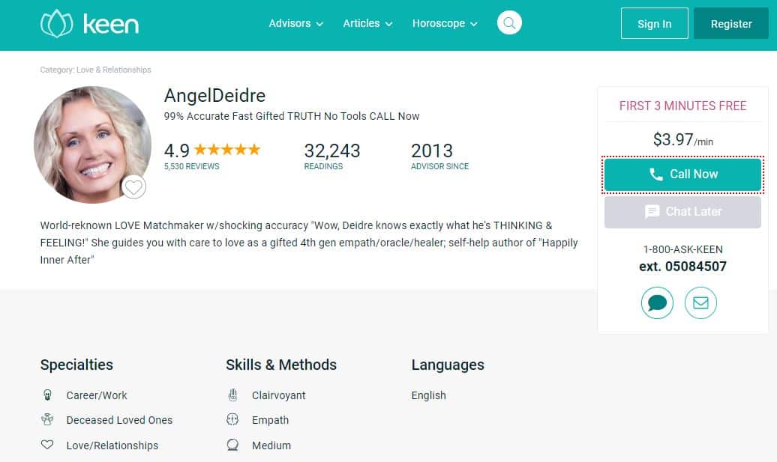Click the Chat Later button
The width and height of the screenshot is (777, 462).
pos(682,212)
